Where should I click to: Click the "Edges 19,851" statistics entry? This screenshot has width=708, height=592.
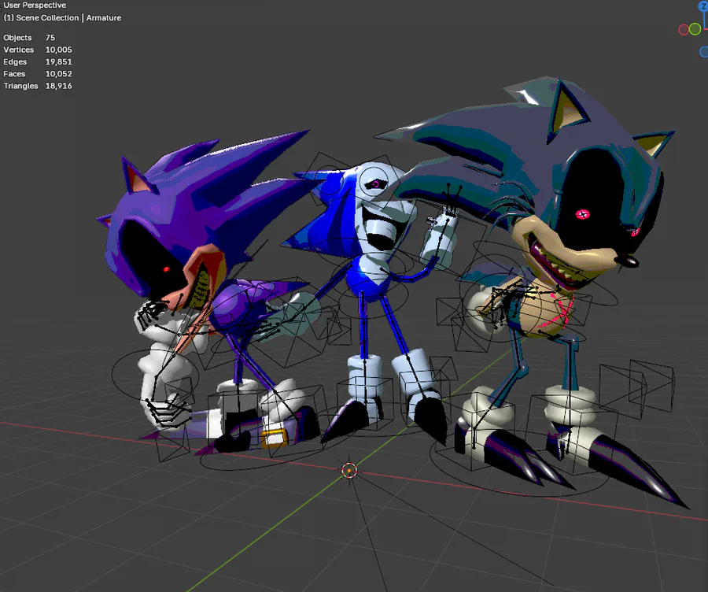click(38, 62)
